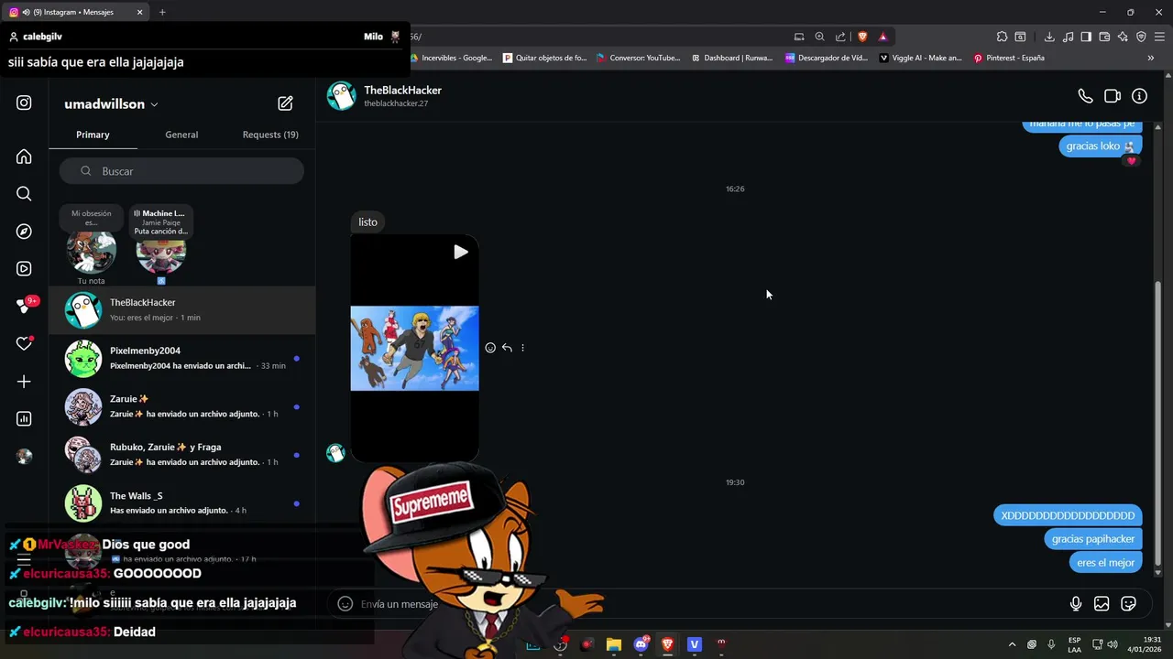
Task: Open Dashboard | Runwa... bookmark
Action: point(731,58)
